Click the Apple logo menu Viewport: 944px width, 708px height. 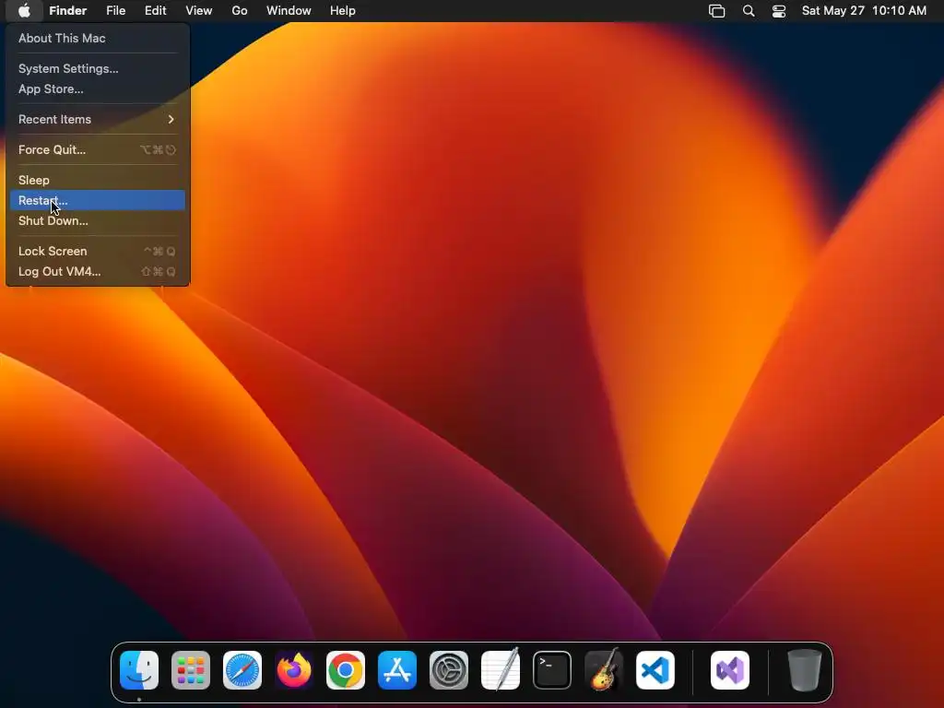click(x=24, y=11)
